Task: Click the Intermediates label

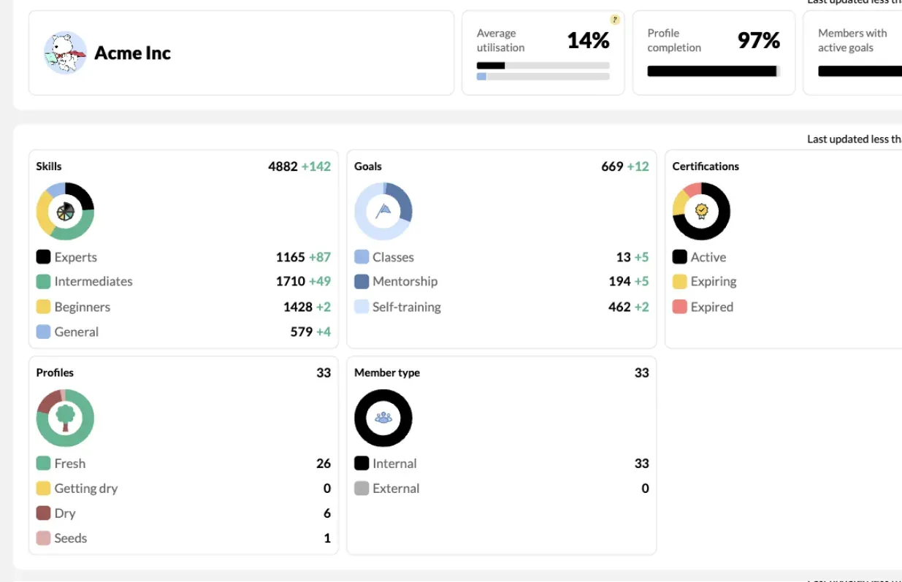Action: pyautogui.click(x=93, y=281)
